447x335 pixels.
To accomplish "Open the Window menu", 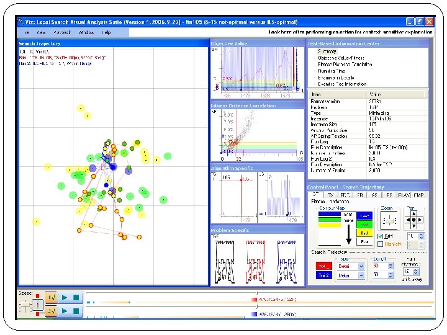I will 86,32.
